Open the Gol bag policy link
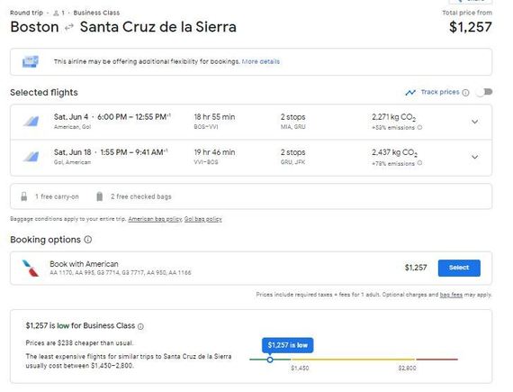The width and height of the screenshot is (513, 392). (202, 219)
